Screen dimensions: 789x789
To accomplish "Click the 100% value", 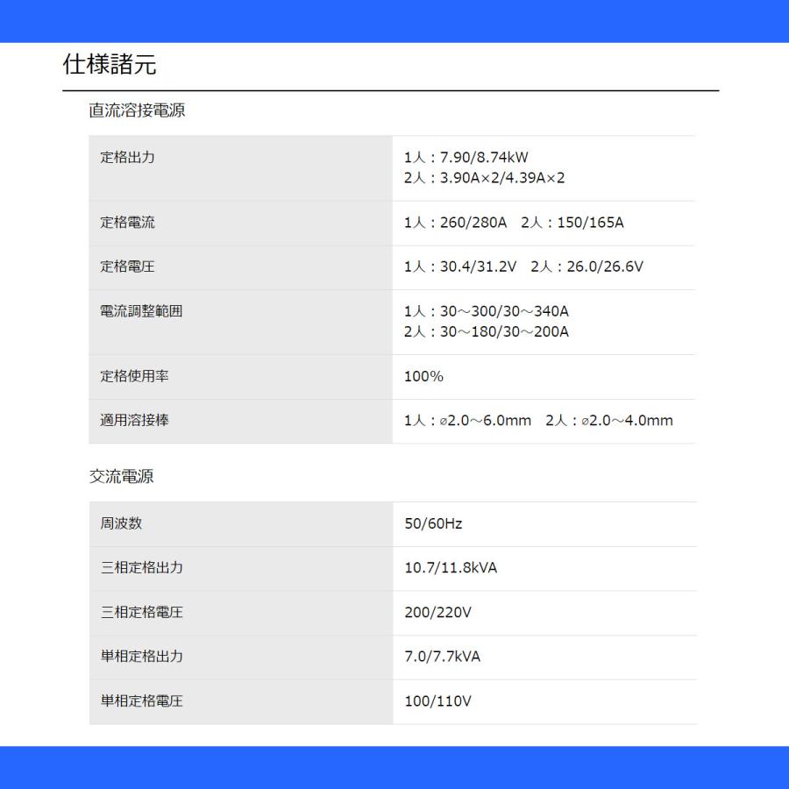I will click(423, 376).
